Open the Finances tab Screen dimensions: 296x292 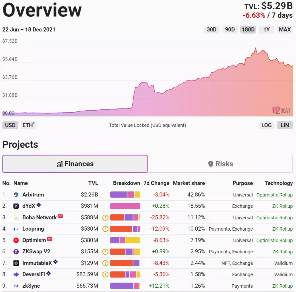pos(75,164)
